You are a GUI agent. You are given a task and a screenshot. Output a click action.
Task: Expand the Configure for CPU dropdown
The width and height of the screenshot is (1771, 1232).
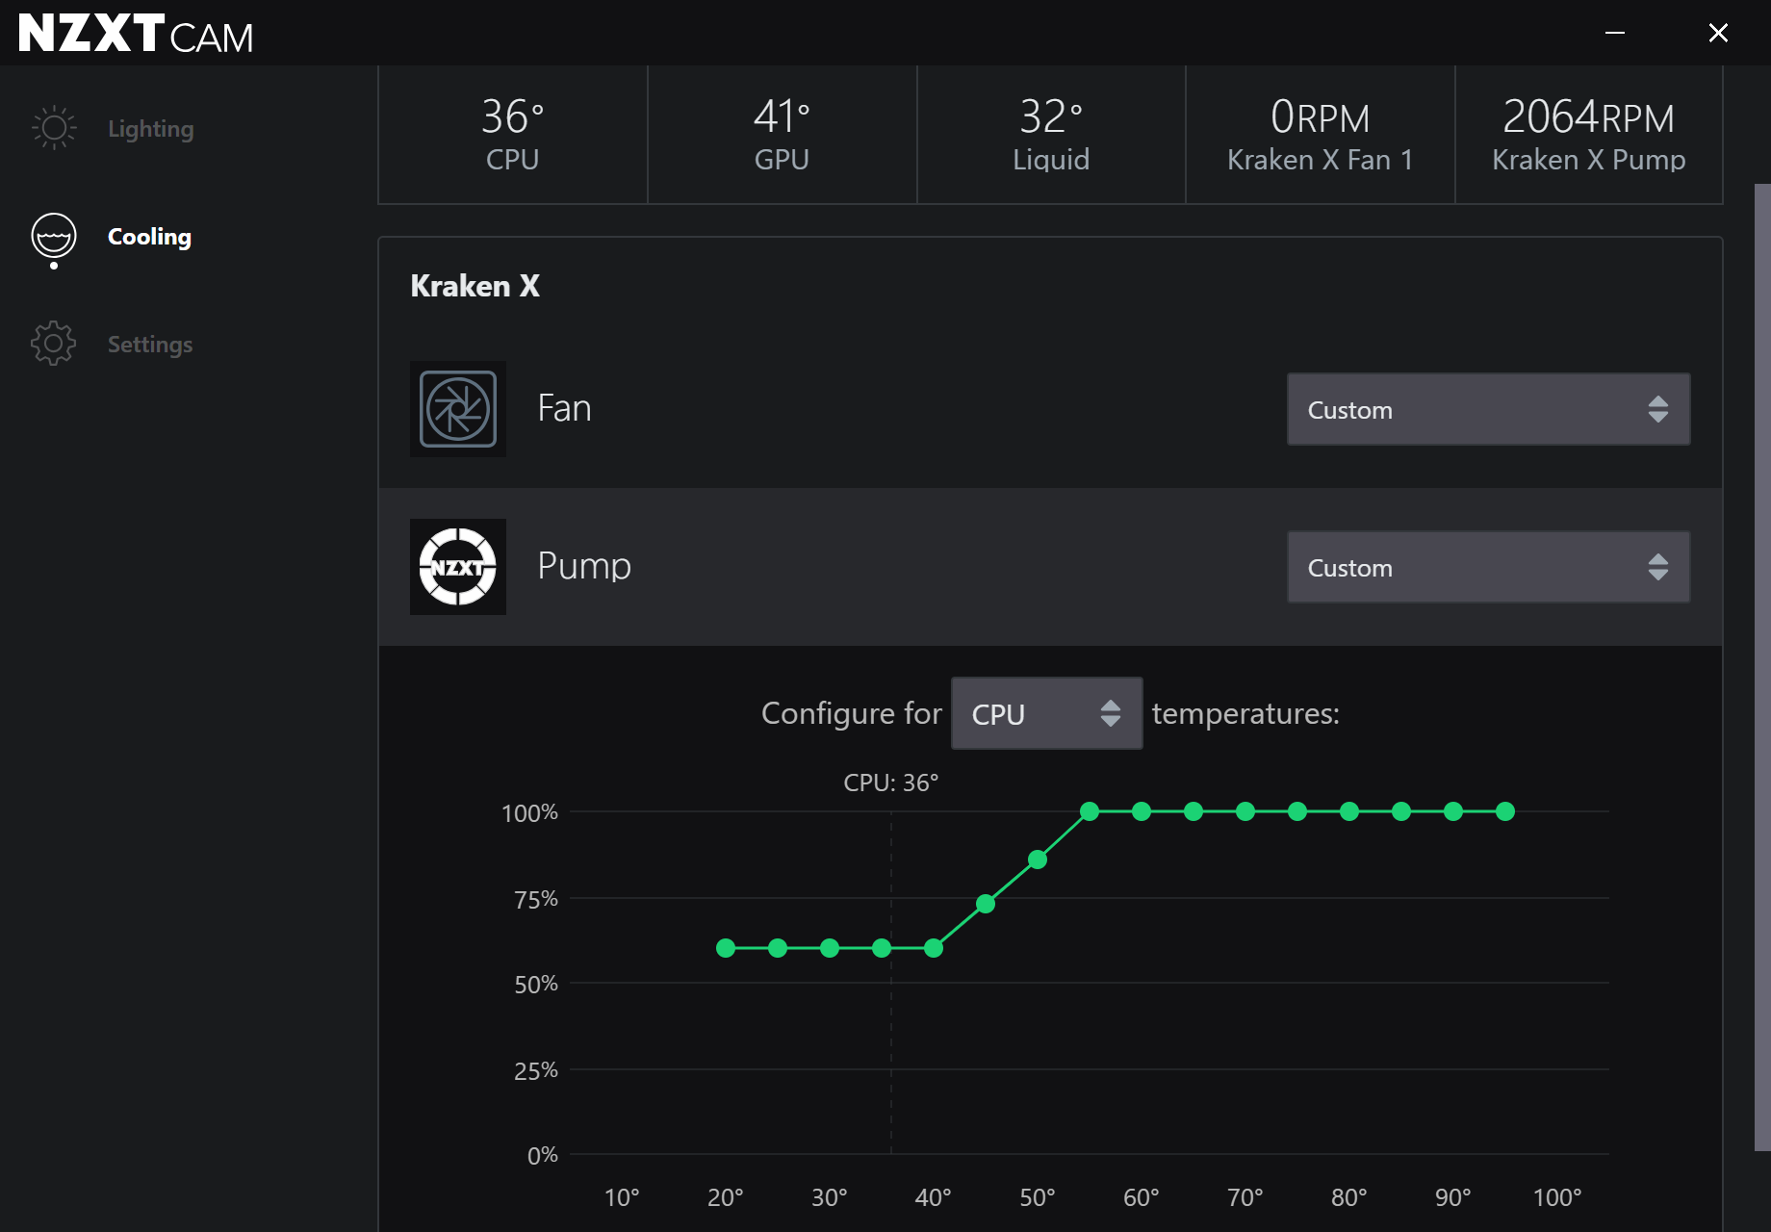[1046, 713]
